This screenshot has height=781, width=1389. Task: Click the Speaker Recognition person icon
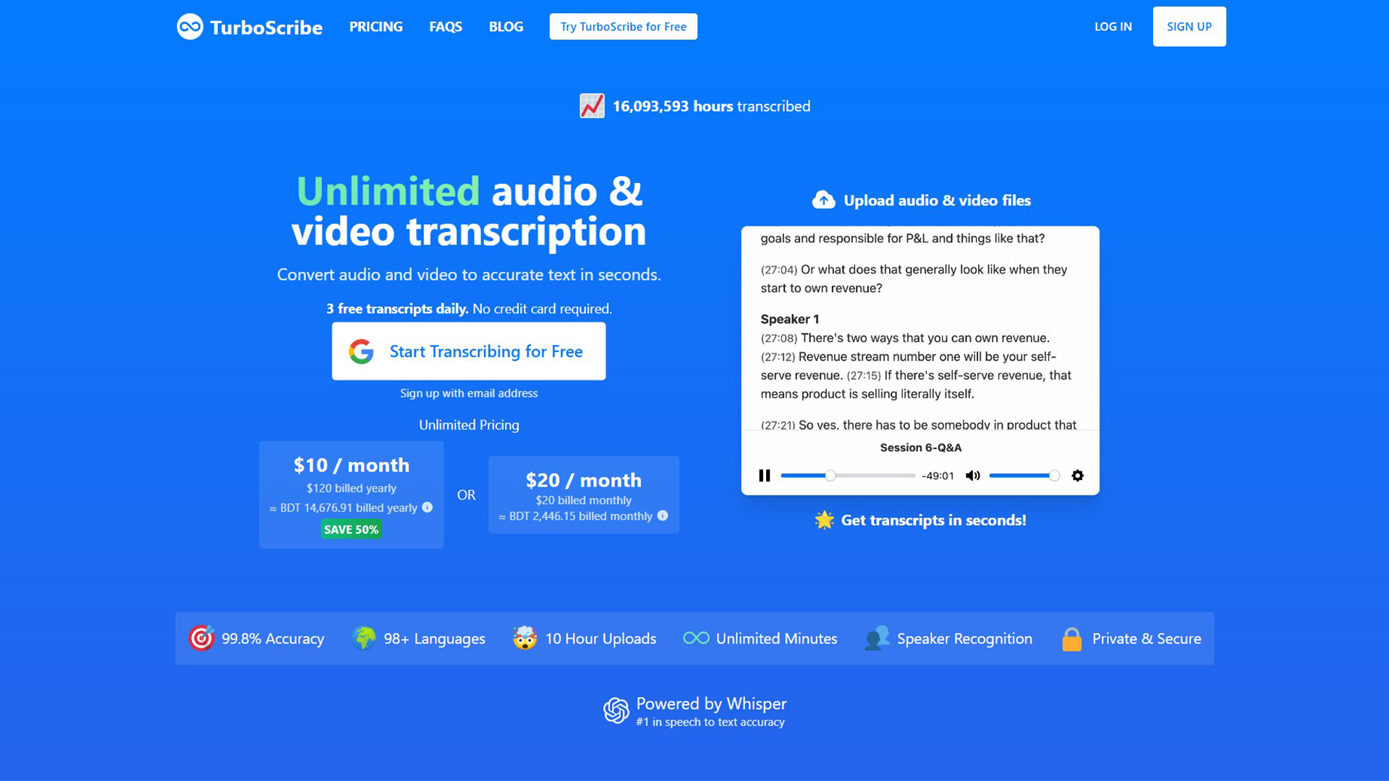[x=878, y=638]
